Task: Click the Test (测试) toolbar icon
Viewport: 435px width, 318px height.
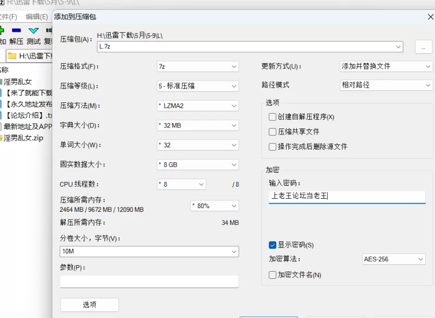Action: [x=34, y=31]
